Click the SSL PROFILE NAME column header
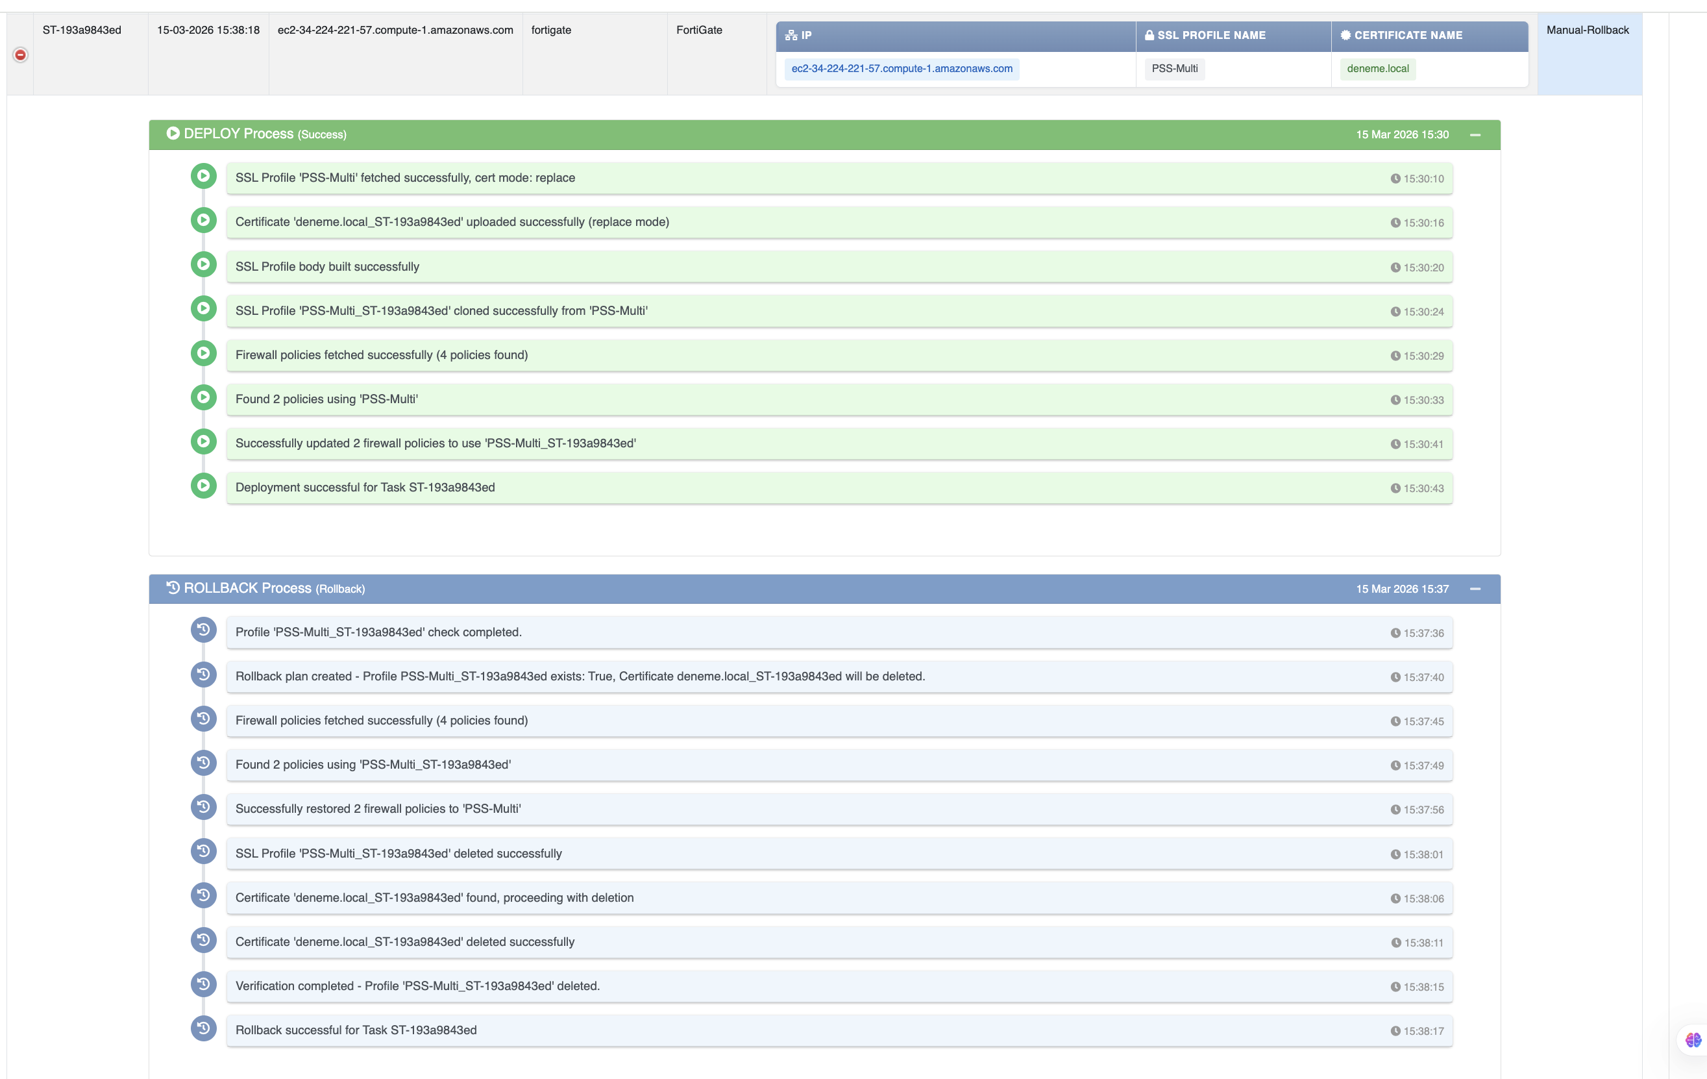 click(1233, 36)
